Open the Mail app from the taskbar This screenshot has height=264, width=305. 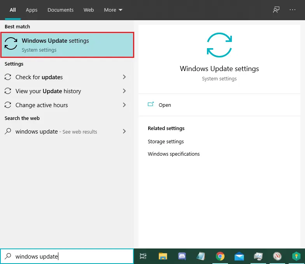239,256
